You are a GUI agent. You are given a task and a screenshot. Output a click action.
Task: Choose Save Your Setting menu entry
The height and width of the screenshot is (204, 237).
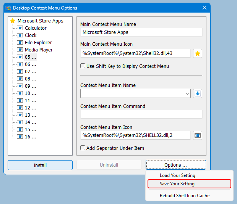point(177,184)
